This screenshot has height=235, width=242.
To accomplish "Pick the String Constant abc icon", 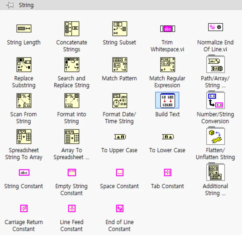I will [24, 172].
